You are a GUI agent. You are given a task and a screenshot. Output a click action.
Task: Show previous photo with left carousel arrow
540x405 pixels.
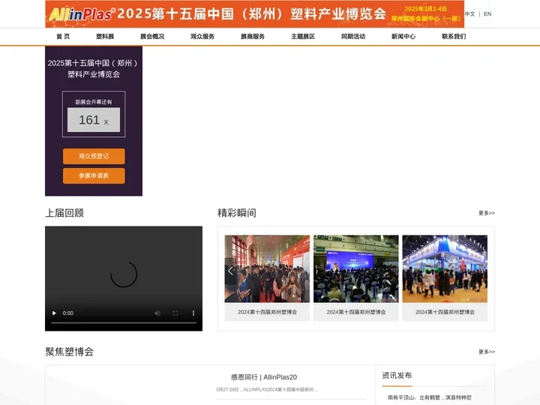pyautogui.click(x=230, y=271)
